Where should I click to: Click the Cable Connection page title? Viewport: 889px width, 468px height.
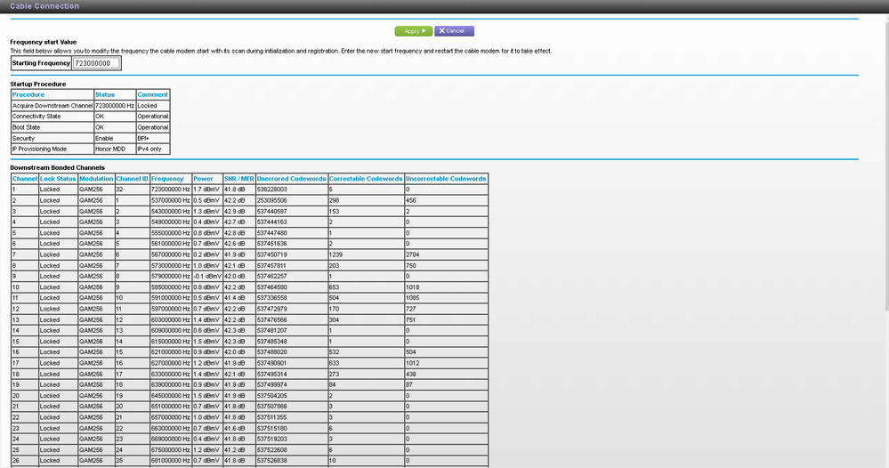[44, 6]
